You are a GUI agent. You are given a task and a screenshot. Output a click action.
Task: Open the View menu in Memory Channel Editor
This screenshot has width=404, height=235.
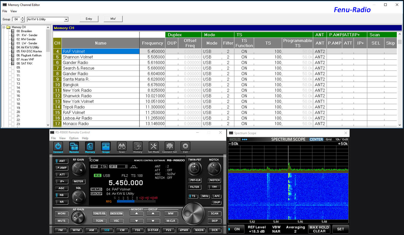tap(14, 11)
